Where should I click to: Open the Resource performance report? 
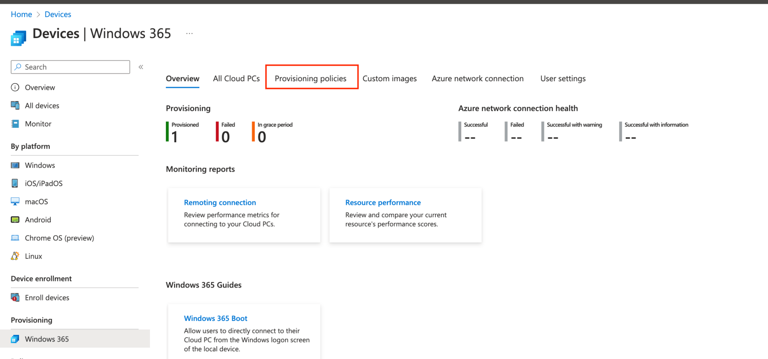[x=383, y=202]
